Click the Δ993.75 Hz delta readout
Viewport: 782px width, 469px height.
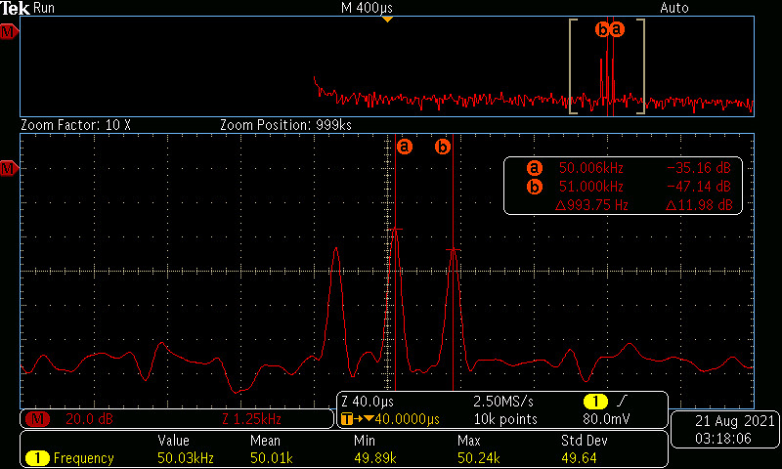coord(591,205)
